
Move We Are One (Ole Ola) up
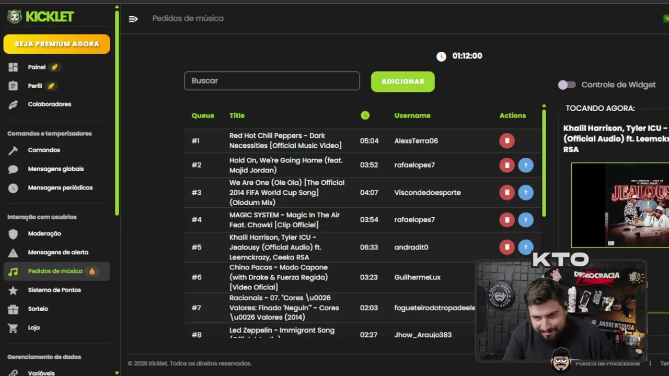[526, 192]
